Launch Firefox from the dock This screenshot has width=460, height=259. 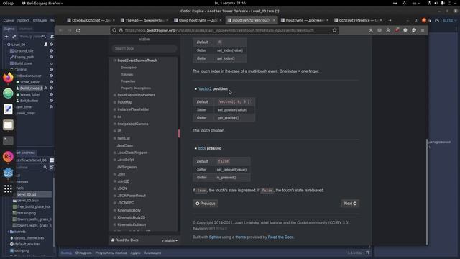[x=8, y=78]
